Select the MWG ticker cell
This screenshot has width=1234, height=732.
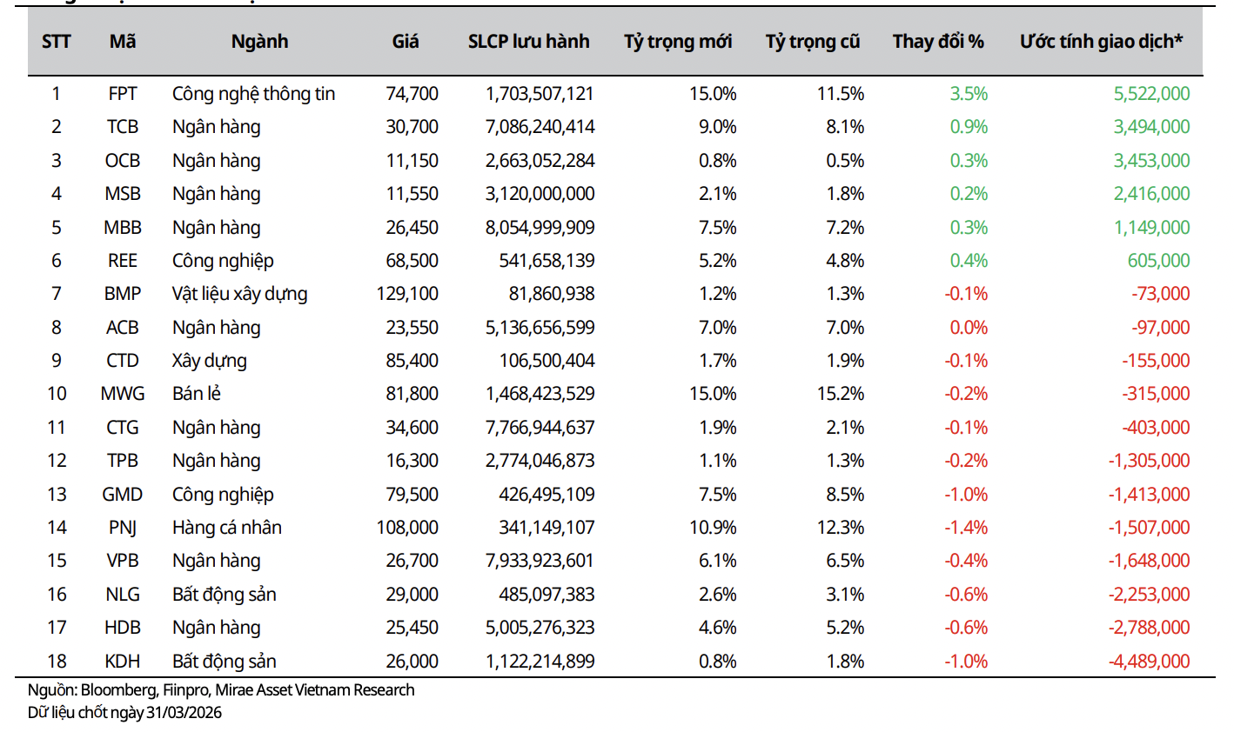[x=123, y=394]
